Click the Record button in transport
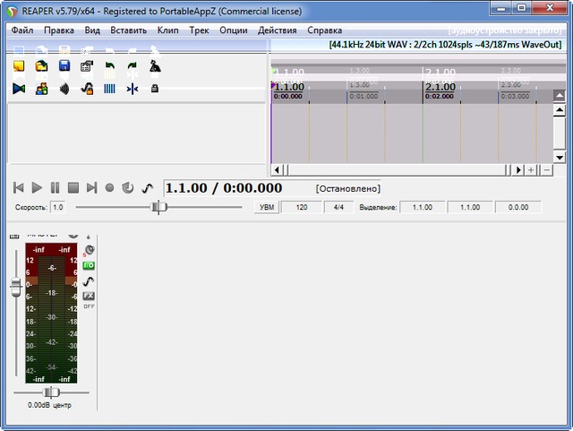573x431 pixels. click(109, 188)
